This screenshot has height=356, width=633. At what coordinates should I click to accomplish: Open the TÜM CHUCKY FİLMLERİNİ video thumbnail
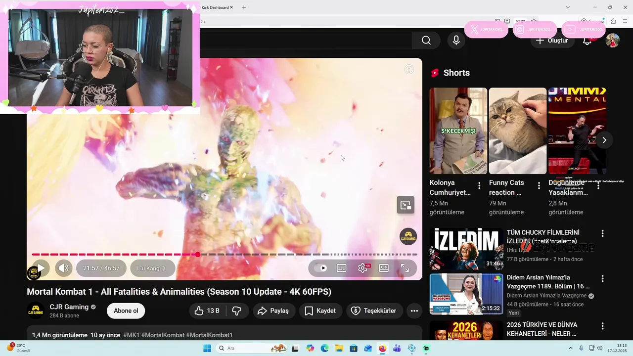pyautogui.click(x=466, y=249)
